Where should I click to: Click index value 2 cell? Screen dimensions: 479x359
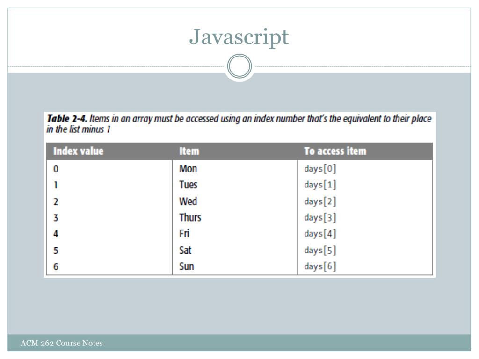tap(56, 202)
